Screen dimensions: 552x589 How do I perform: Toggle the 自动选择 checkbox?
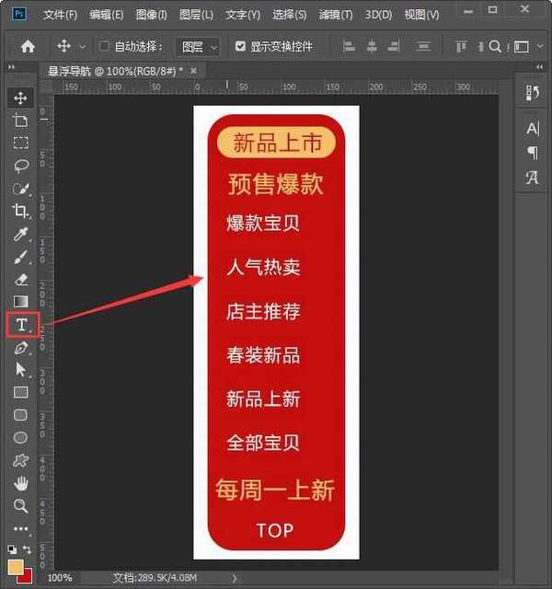pos(104,46)
